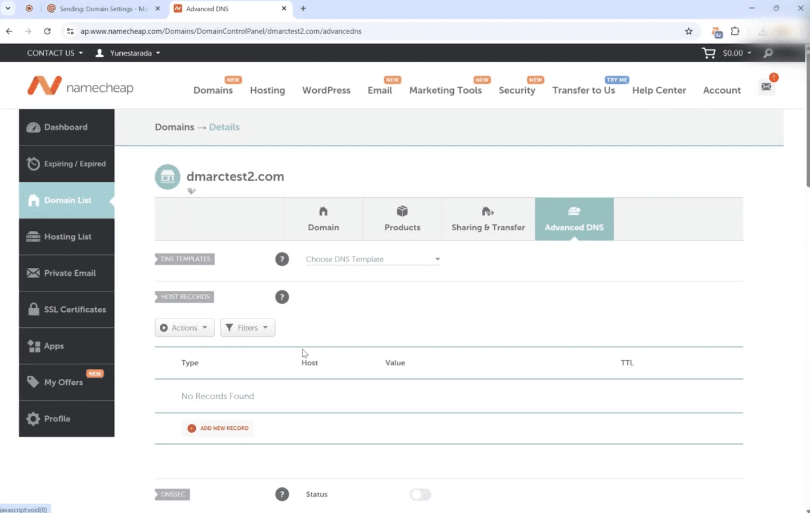This screenshot has height=513, width=810.
Task: Expand the Actions dropdown
Action: 184,328
